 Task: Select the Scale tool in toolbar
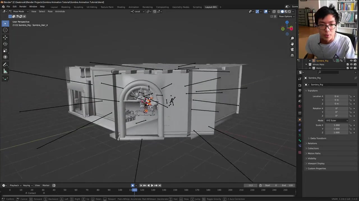click(5, 51)
